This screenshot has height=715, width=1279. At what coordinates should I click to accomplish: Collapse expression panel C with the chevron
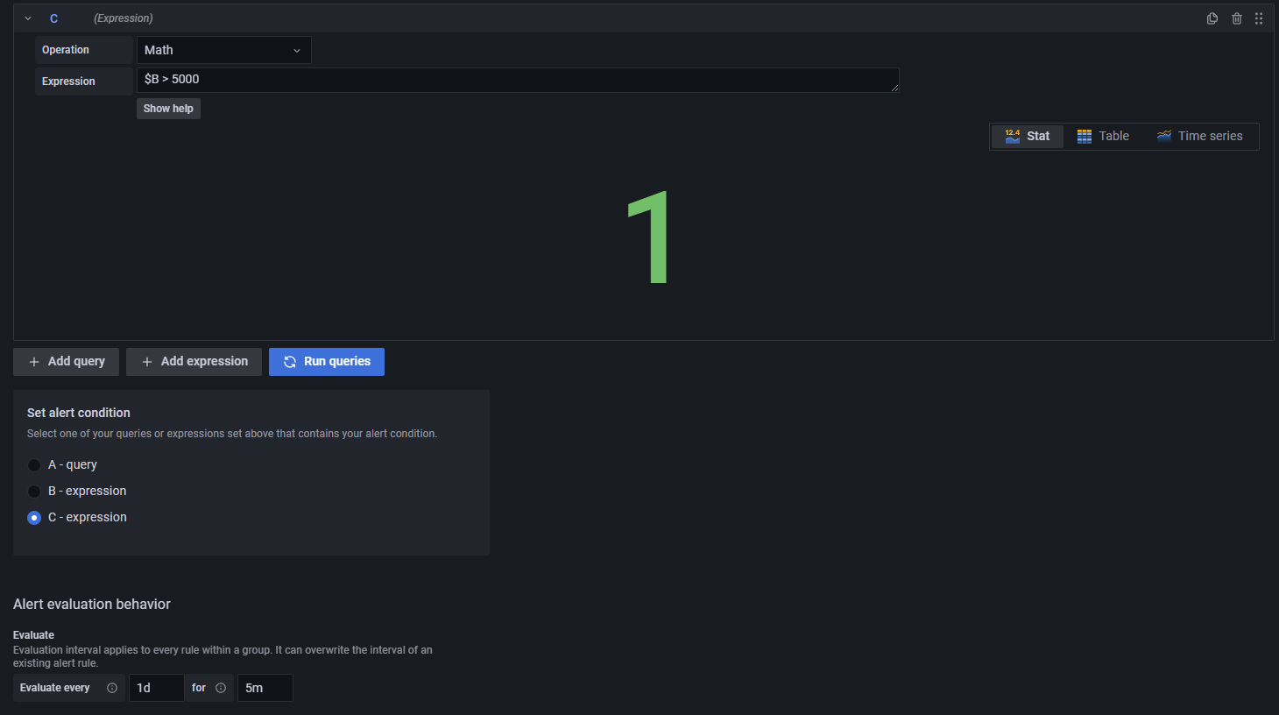tap(27, 18)
